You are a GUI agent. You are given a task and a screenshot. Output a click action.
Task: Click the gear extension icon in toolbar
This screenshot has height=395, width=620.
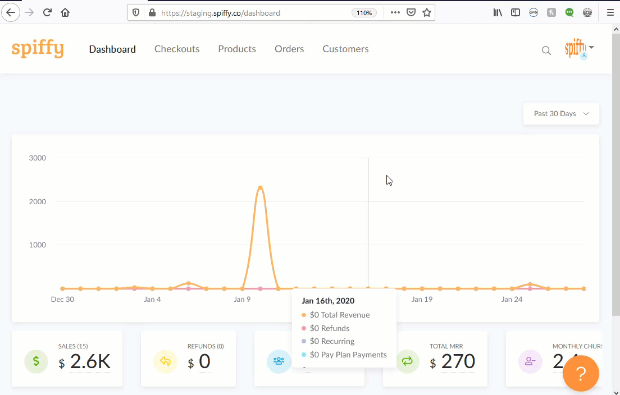[x=587, y=13]
